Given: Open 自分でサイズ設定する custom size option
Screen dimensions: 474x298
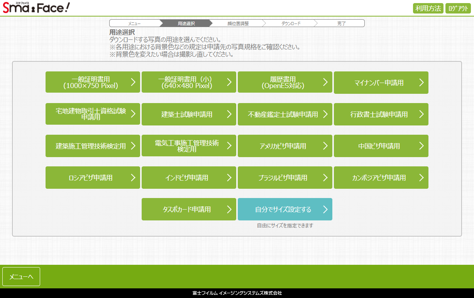Looking at the screenshot, I should pyautogui.click(x=284, y=209).
